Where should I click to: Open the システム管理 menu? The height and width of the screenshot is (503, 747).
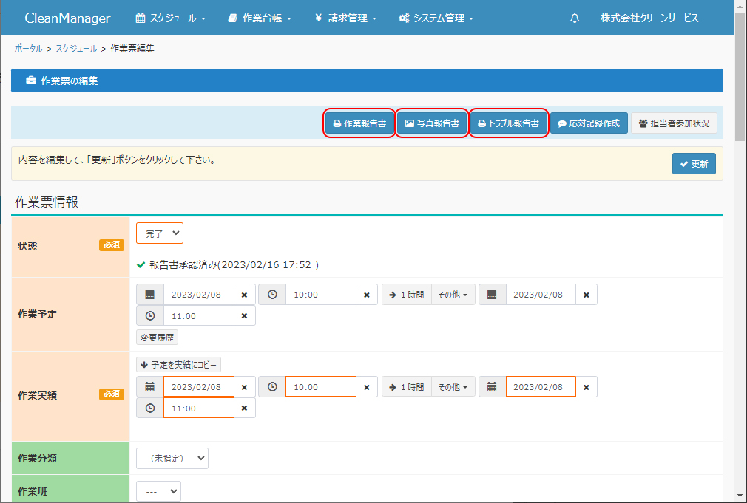pos(436,18)
